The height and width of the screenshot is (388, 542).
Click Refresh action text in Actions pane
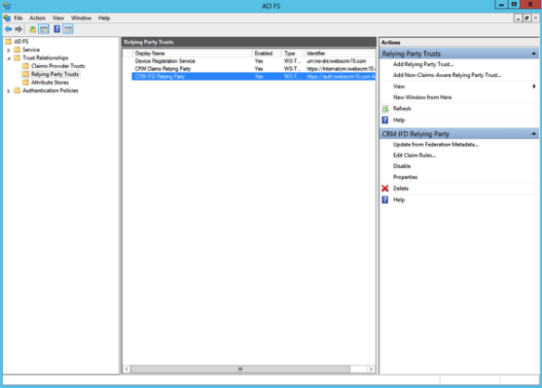point(402,109)
